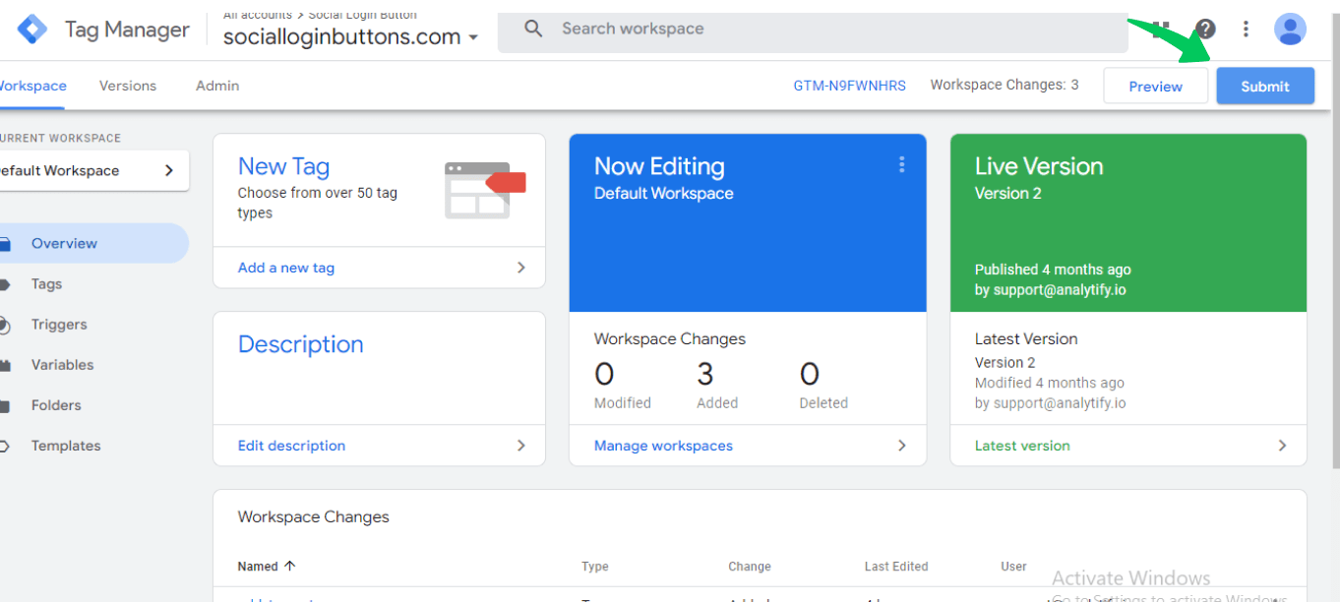Click the Last Edited column header

point(896,567)
